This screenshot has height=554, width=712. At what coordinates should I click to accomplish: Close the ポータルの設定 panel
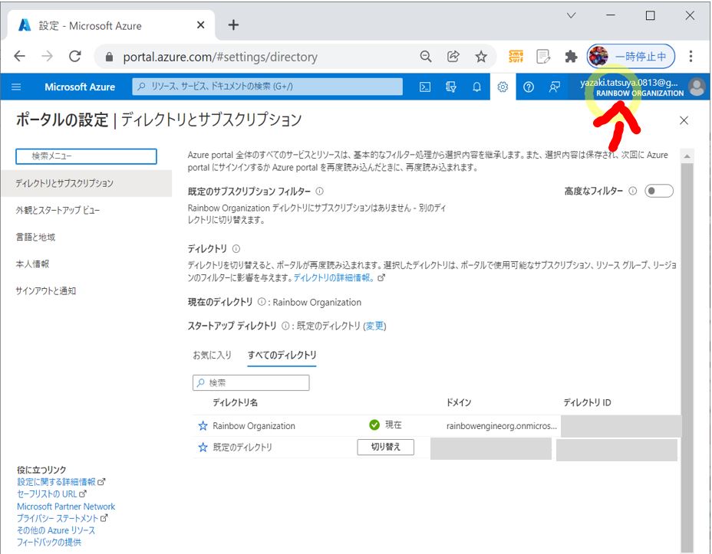(684, 120)
